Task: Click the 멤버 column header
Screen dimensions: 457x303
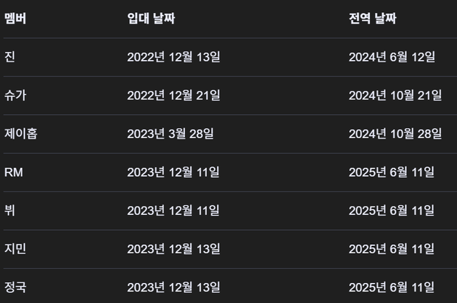Action: (x=16, y=19)
